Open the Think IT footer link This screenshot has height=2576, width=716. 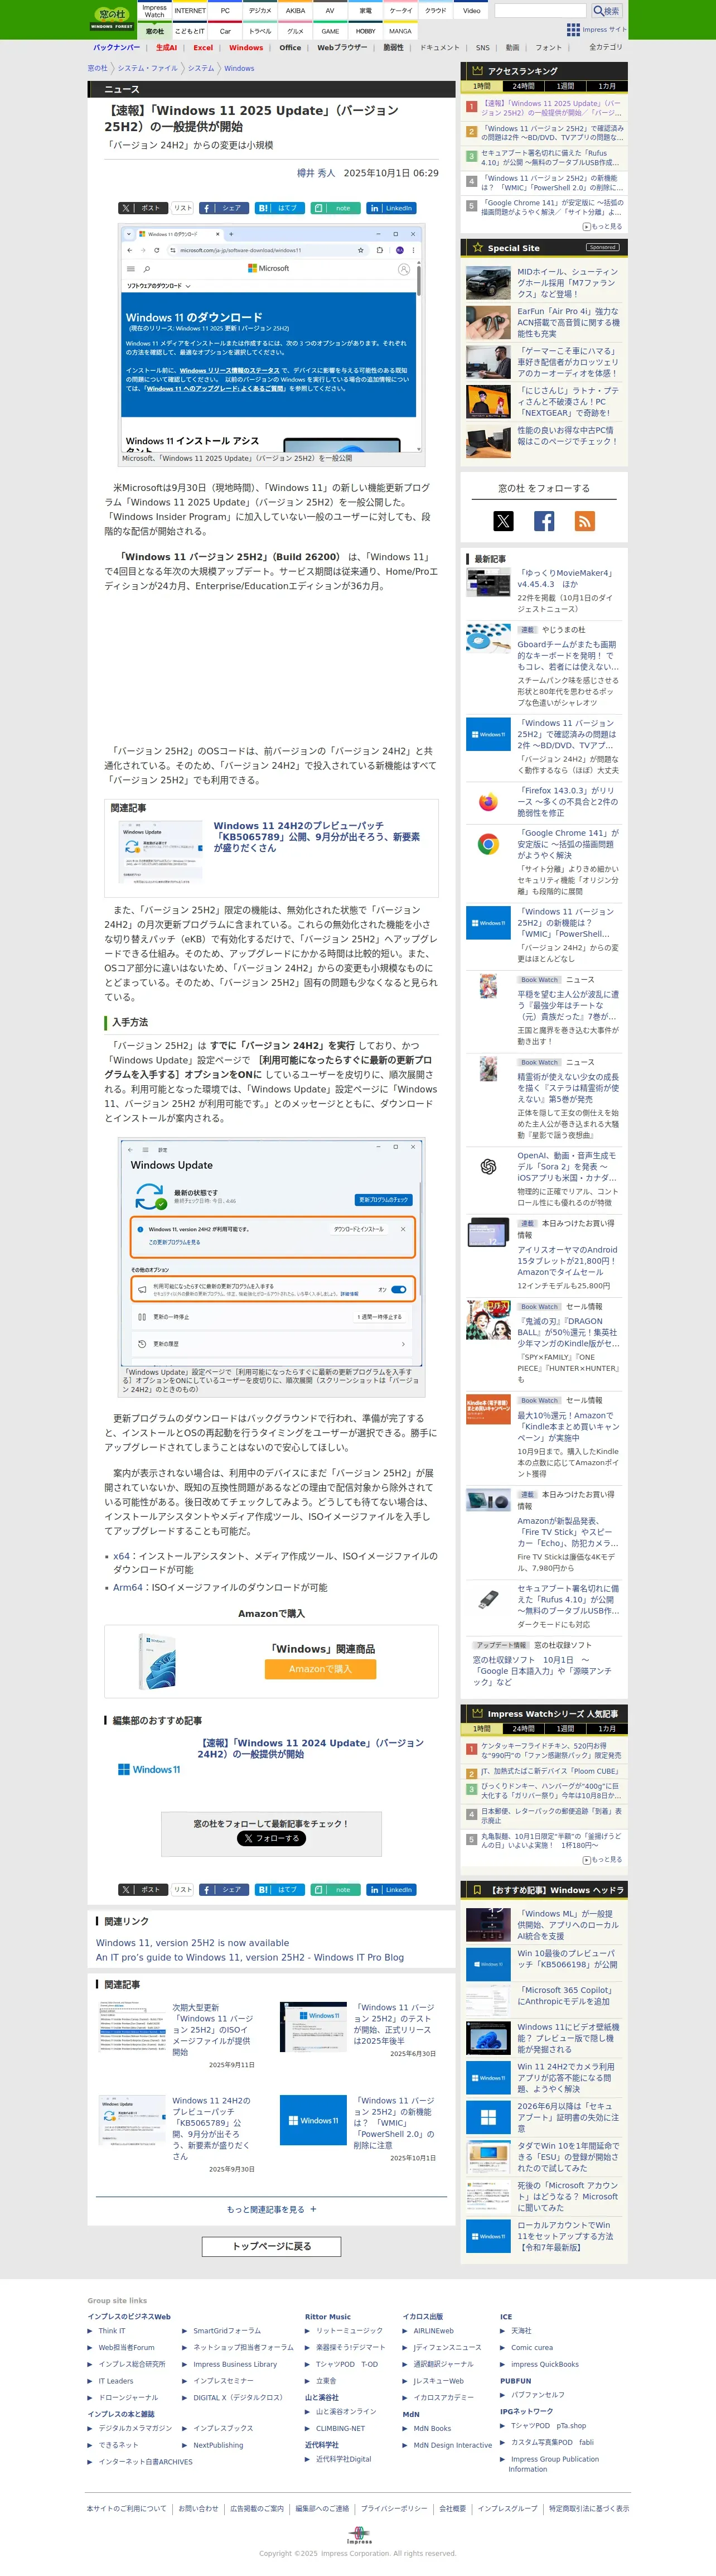coord(112,2331)
